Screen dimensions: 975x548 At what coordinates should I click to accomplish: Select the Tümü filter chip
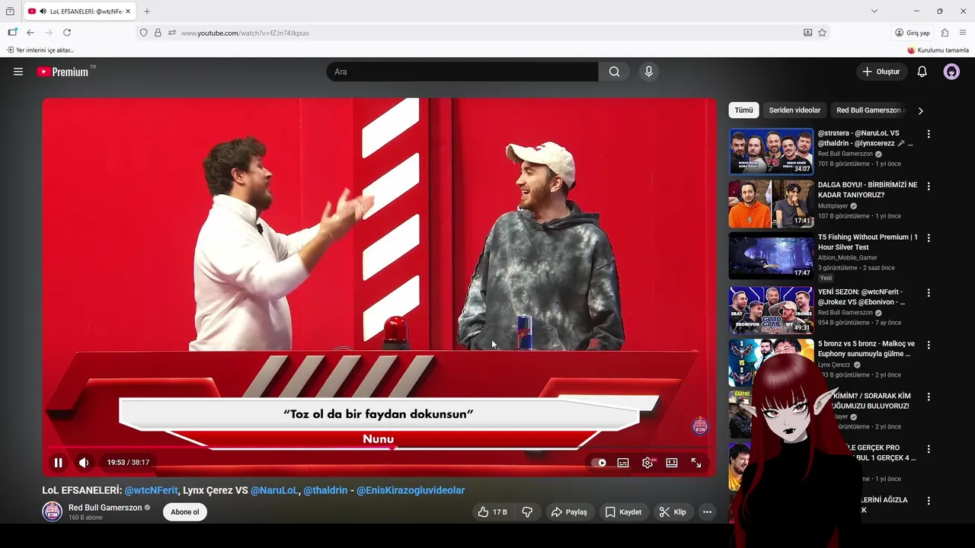point(743,110)
